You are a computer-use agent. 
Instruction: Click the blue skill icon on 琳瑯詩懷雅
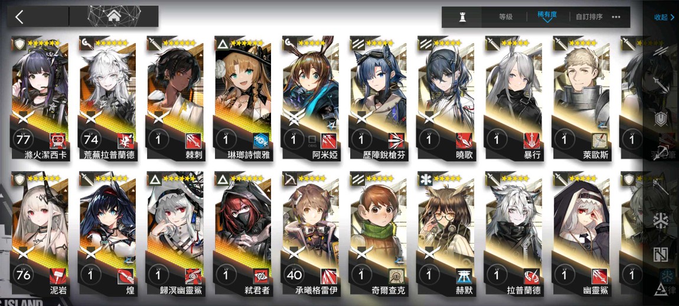click(261, 141)
